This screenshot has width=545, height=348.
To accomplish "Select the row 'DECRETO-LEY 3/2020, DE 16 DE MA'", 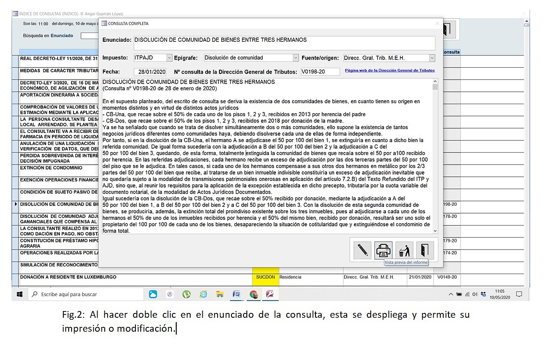I will [x=59, y=85].
